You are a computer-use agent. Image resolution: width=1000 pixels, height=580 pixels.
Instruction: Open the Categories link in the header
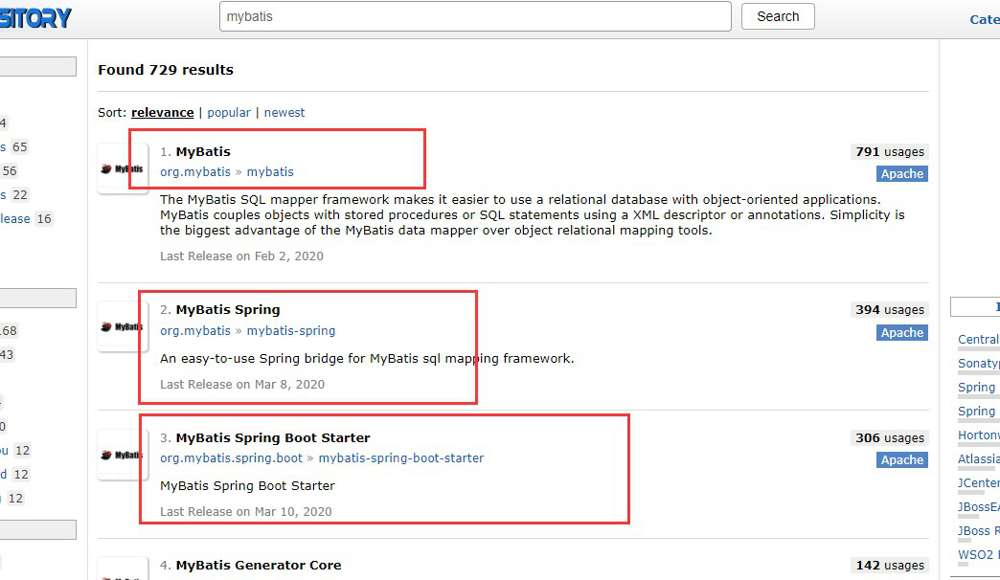coord(985,20)
